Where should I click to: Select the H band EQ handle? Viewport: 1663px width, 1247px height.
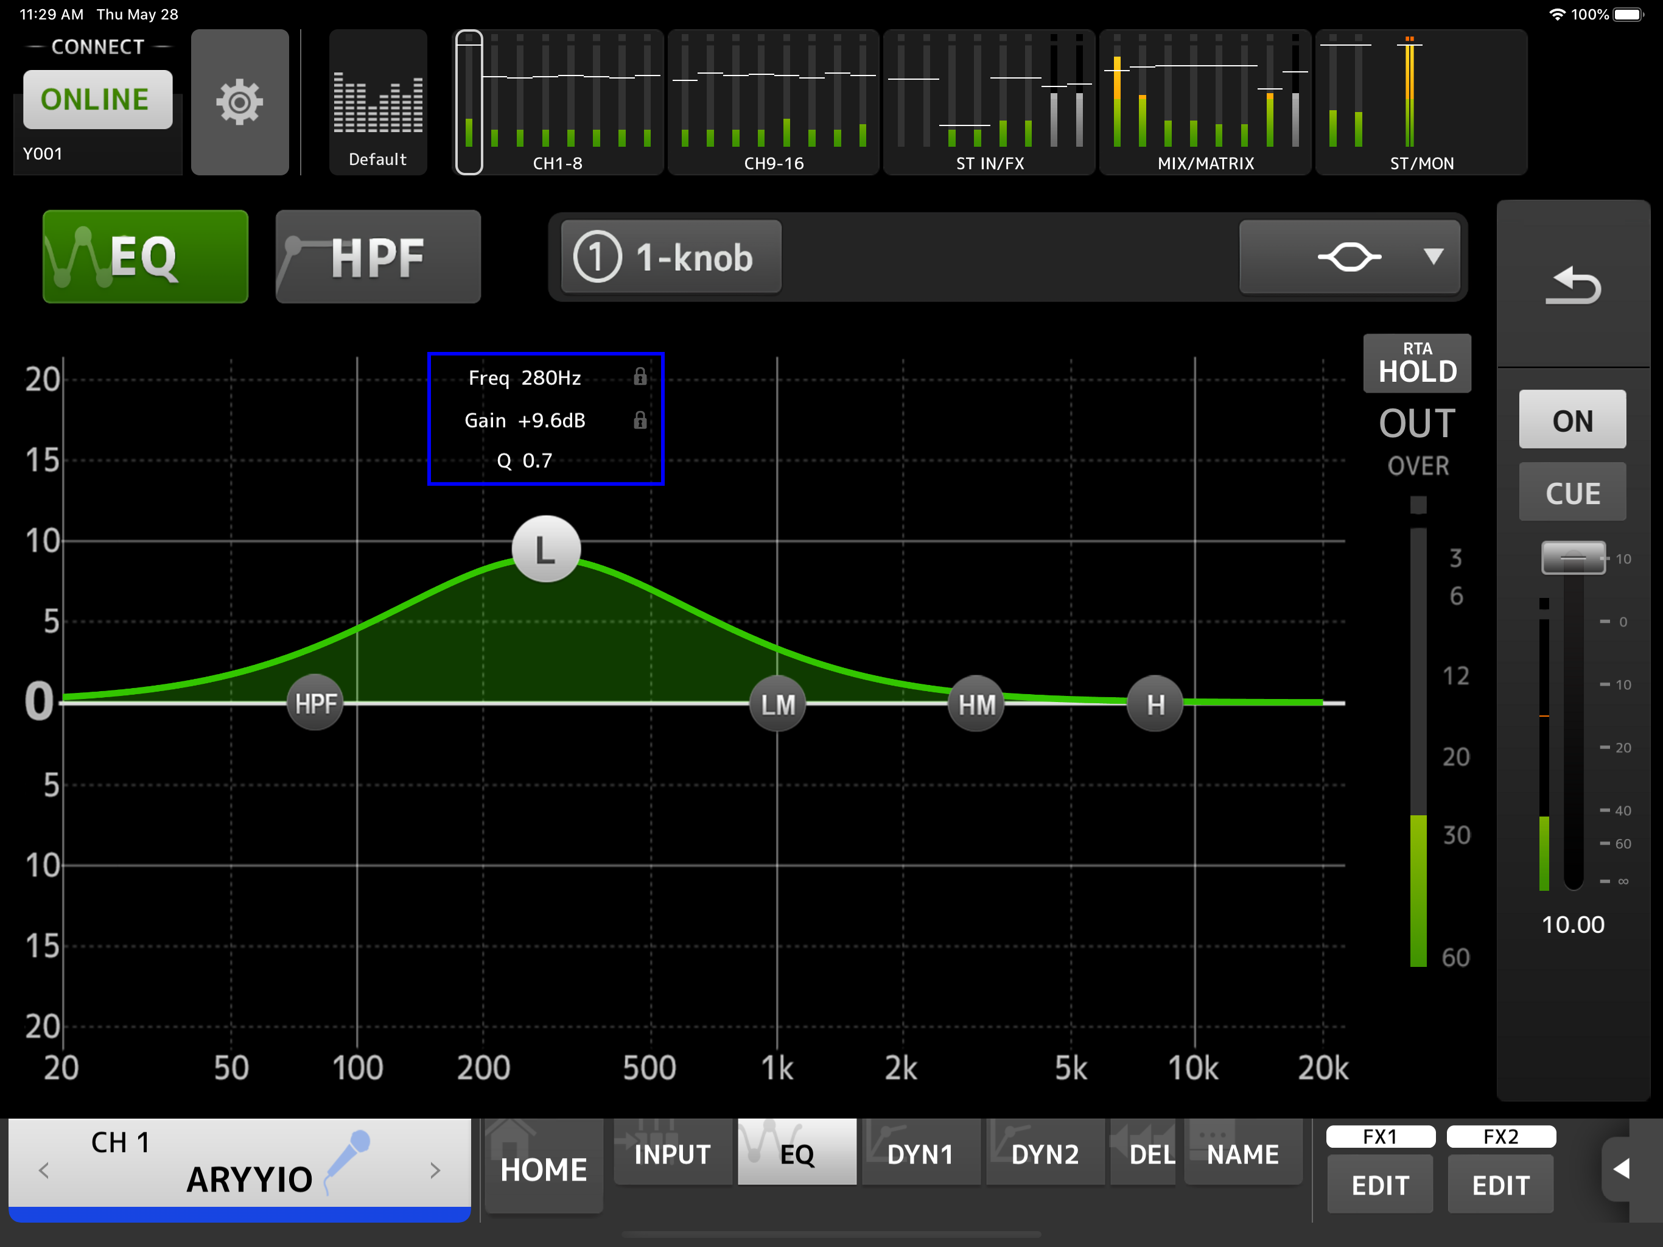click(x=1155, y=704)
